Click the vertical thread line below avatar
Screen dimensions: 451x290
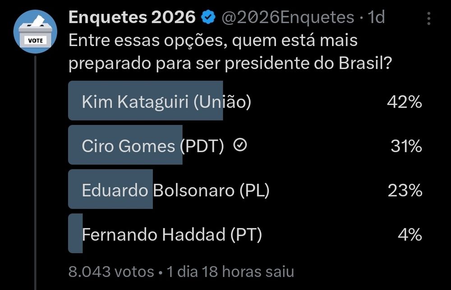pos(35,171)
